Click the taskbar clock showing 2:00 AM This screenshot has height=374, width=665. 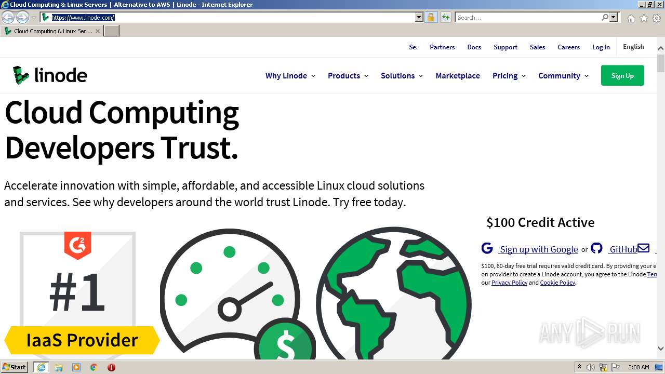(x=639, y=367)
